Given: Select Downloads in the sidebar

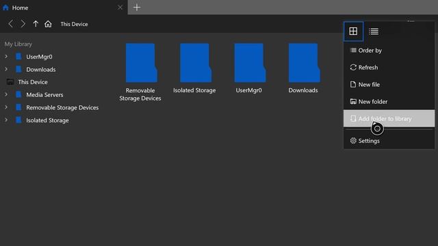Looking at the screenshot, I should 41,70.
